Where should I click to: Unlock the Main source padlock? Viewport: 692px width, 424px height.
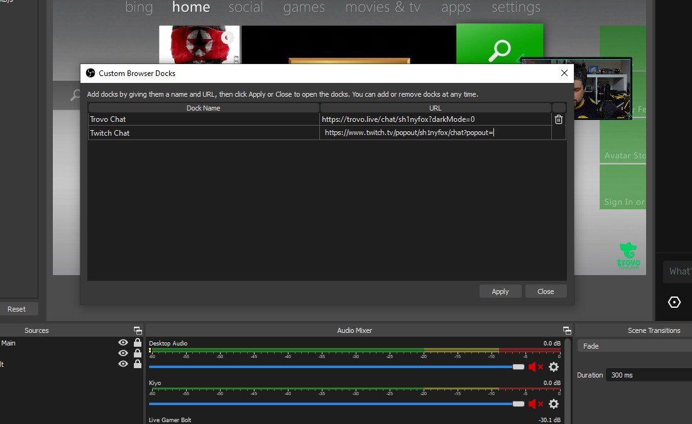137,342
